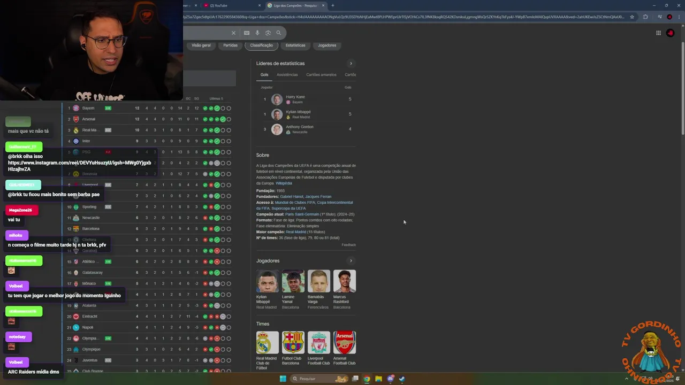Open Mundial de Clubes FIFA link
Viewport: 685px width, 385px height.
point(294,203)
